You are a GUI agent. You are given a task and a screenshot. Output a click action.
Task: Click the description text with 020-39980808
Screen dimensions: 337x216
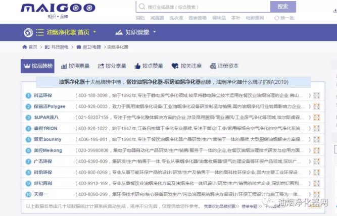(x=193, y=150)
